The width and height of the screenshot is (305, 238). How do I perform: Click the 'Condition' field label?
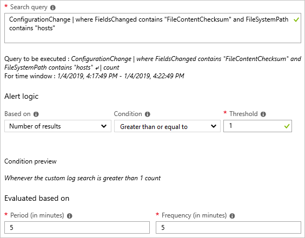(x=128, y=114)
